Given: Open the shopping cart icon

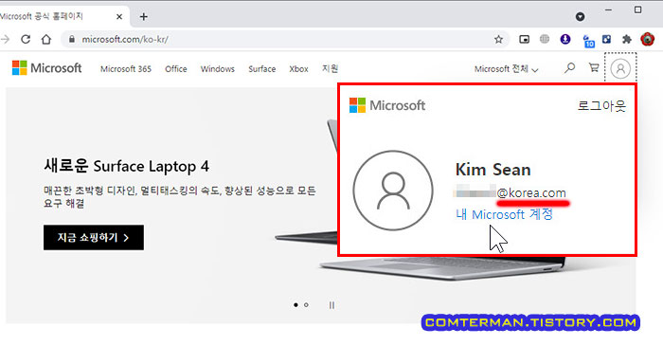Looking at the screenshot, I should (x=594, y=67).
